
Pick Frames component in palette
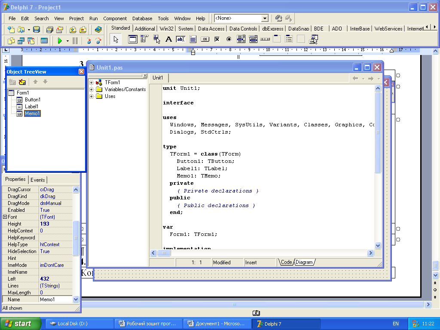coord(132,39)
